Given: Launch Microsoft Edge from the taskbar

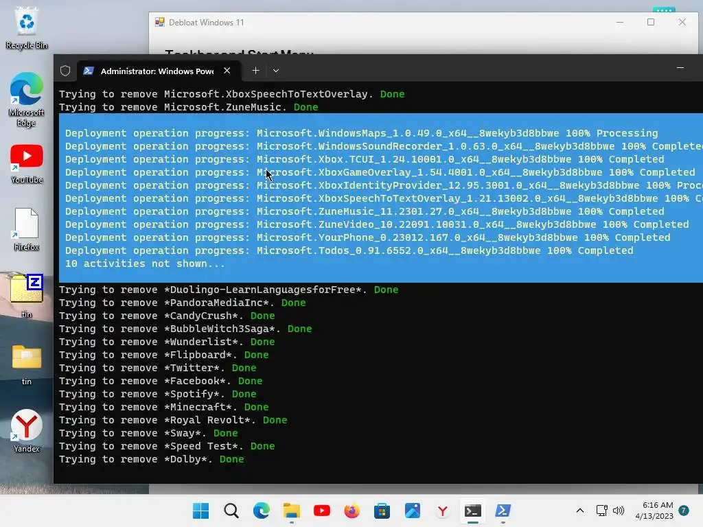Looking at the screenshot, I should tap(262, 511).
